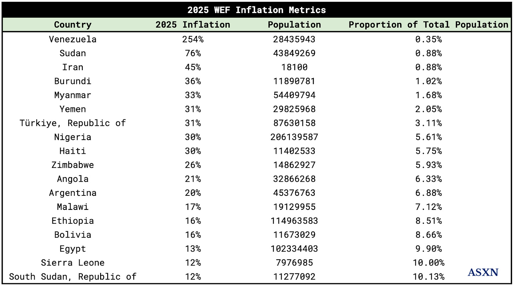The image size is (515, 288).
Task: Select the Egypt country cell
Action: (73, 249)
